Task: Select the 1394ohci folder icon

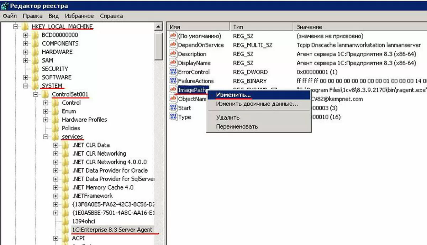Action: (x=65, y=221)
